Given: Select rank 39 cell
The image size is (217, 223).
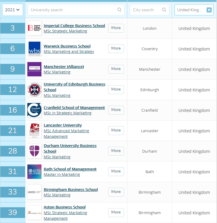Looking at the screenshot, I should (13, 213).
